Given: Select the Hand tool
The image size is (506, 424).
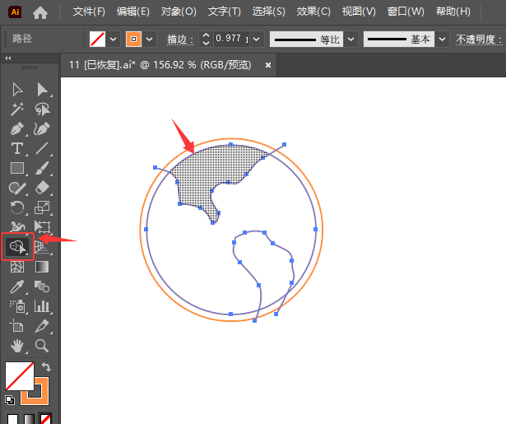Looking at the screenshot, I should tap(17, 346).
